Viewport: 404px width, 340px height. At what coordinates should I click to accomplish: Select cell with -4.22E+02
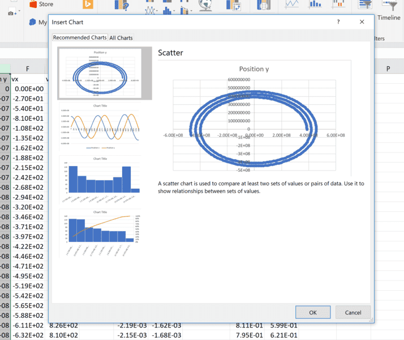point(28,246)
